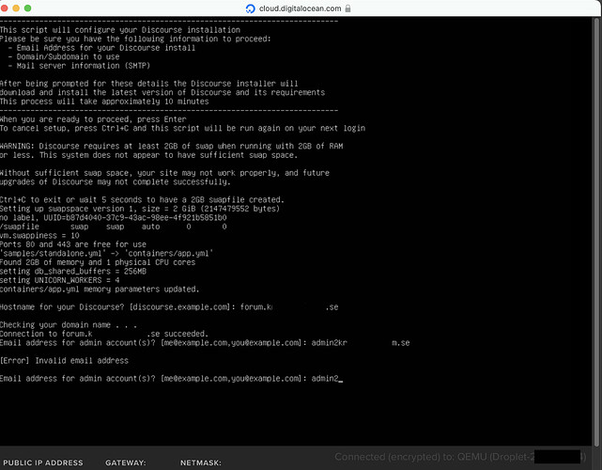Image resolution: width=602 pixels, height=470 pixels.
Task: Click "'samples/standalone.yml' -> 'containers/app.yml'" line
Action: point(106,253)
